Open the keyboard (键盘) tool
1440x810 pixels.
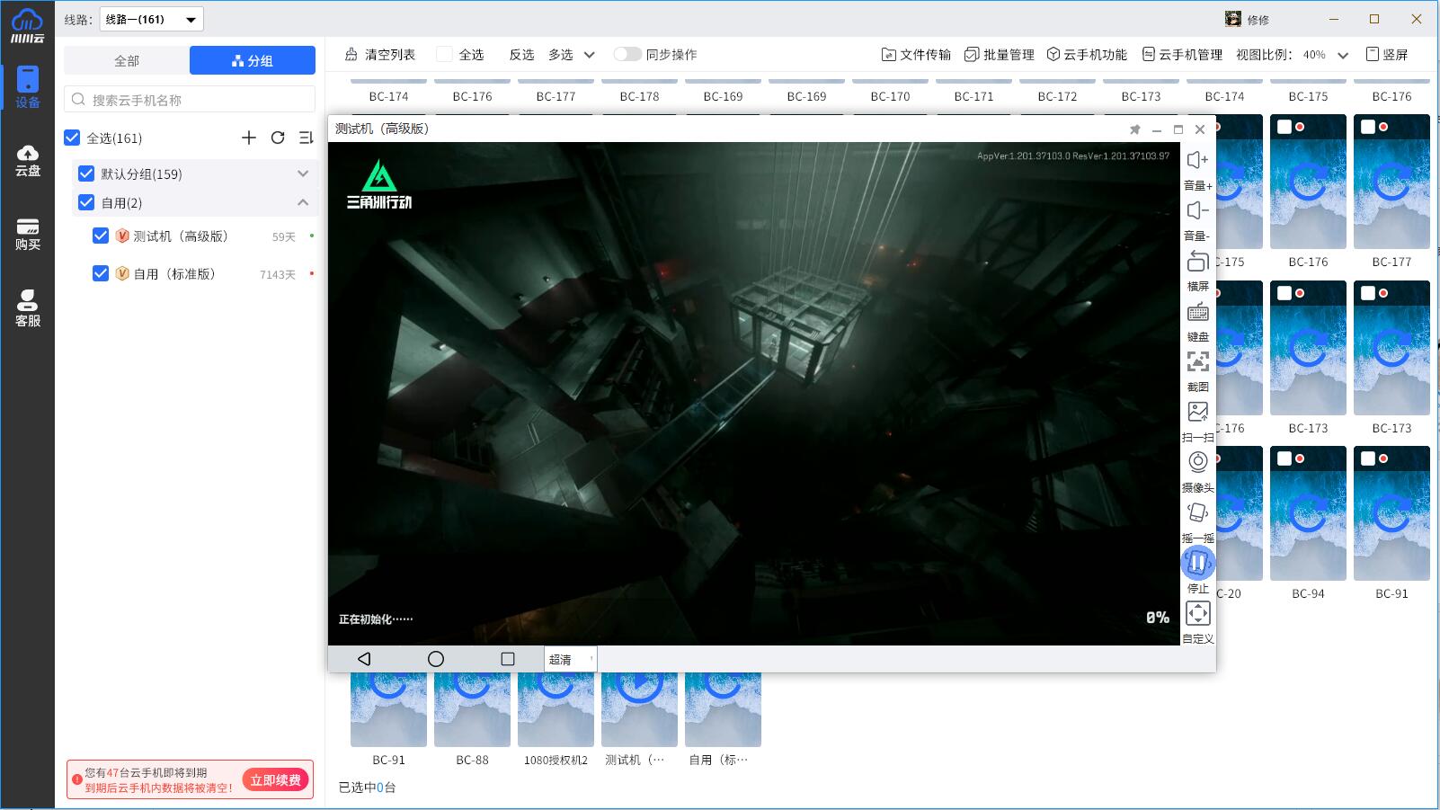pos(1197,313)
